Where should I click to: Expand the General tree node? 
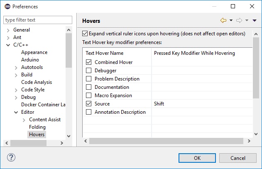pyautogui.click(x=8, y=30)
